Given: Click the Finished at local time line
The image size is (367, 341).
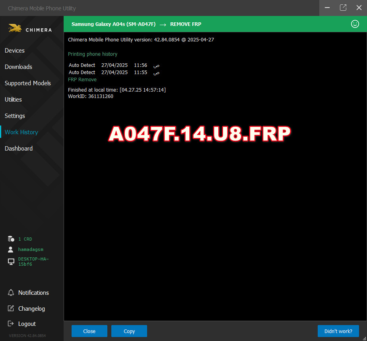Looking at the screenshot, I should coord(117,90).
